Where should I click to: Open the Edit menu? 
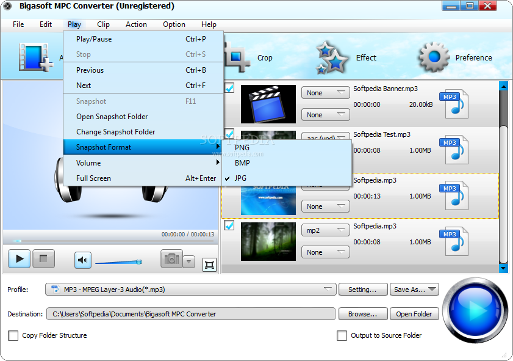pyautogui.click(x=46, y=24)
